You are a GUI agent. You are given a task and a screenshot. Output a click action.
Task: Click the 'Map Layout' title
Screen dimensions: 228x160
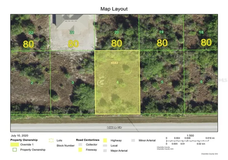tap(114, 9)
